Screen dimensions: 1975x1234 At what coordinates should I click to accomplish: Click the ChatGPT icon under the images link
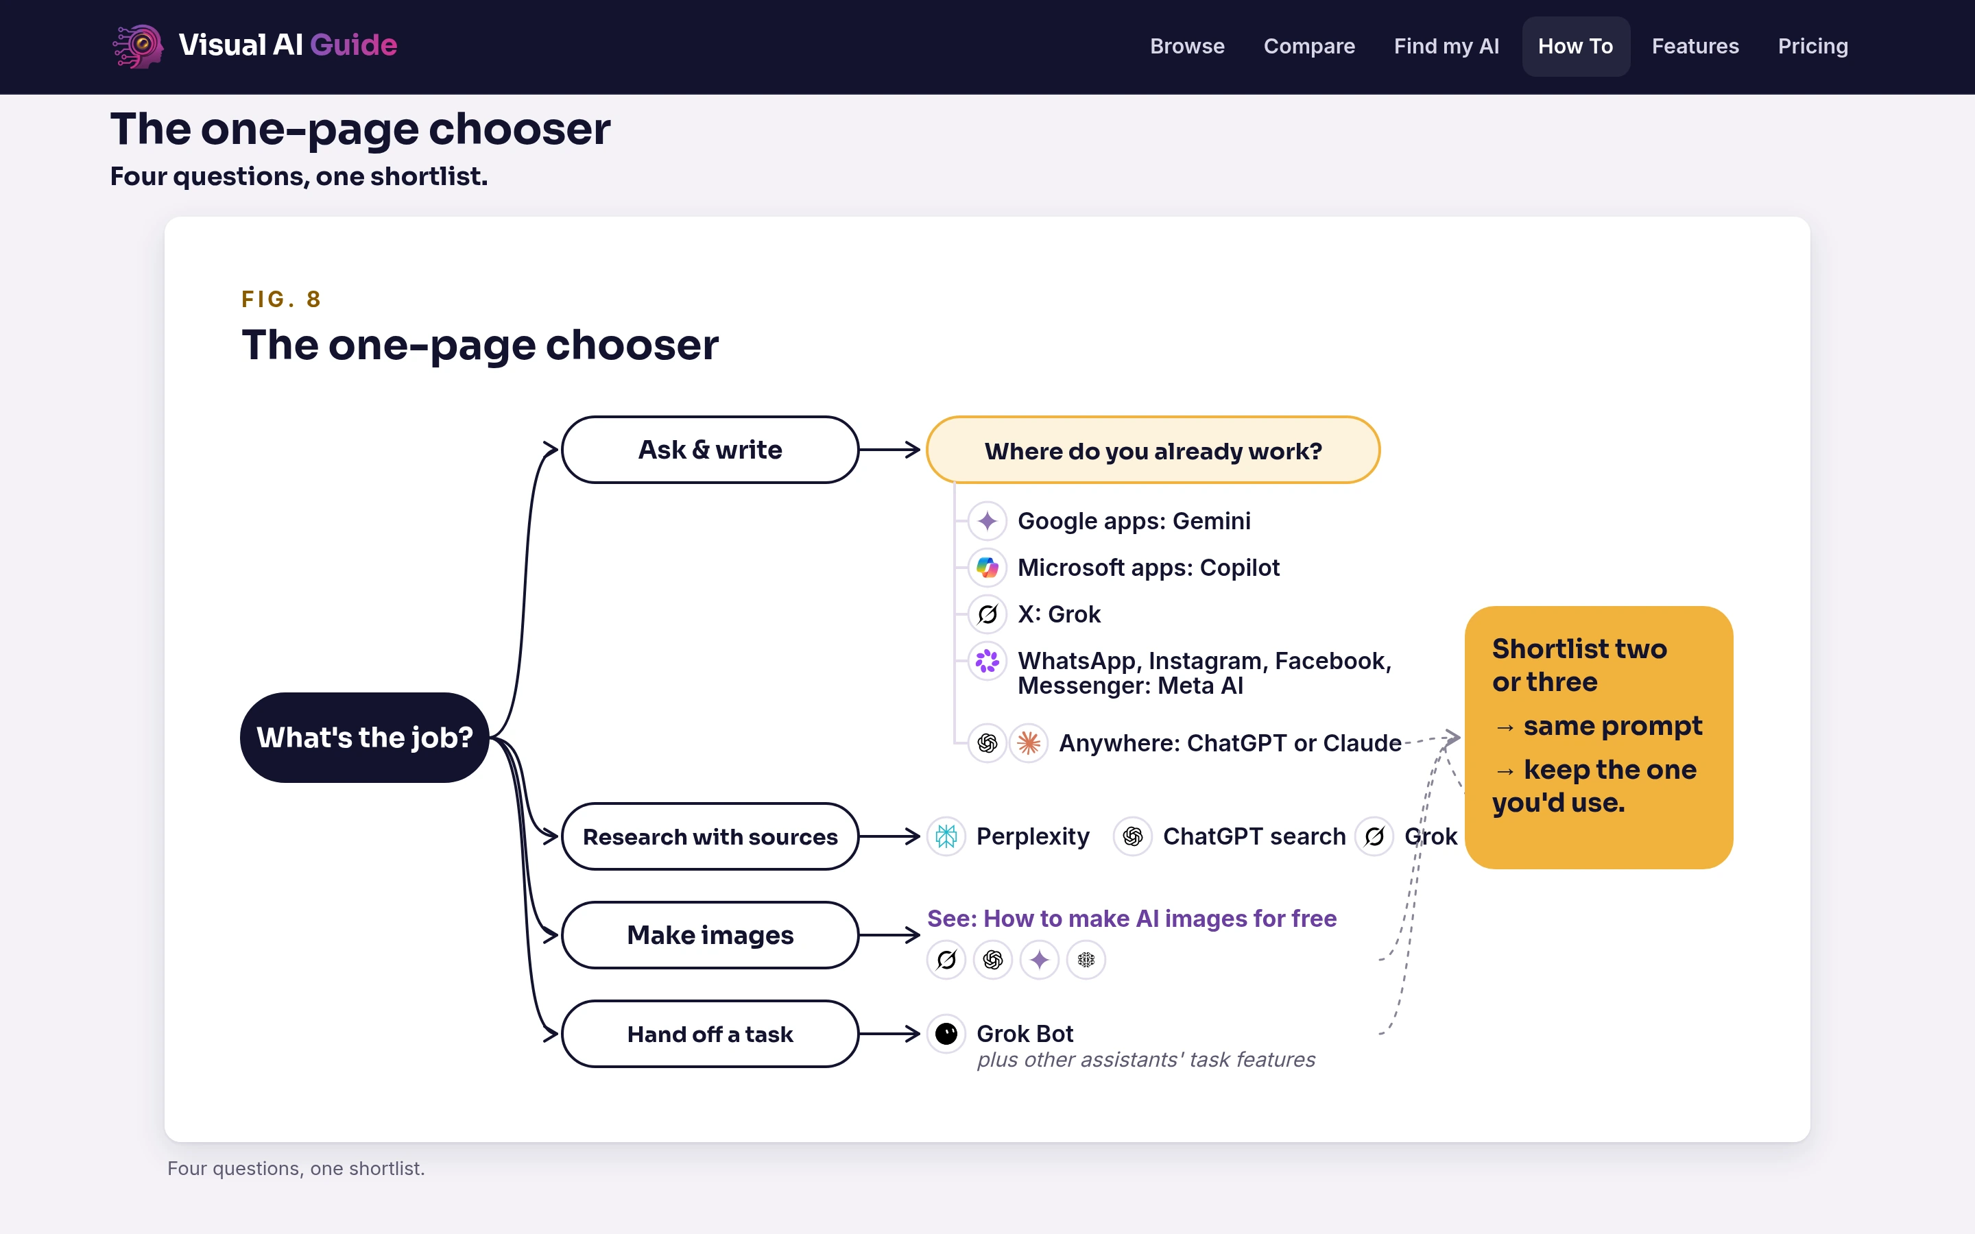click(x=992, y=960)
